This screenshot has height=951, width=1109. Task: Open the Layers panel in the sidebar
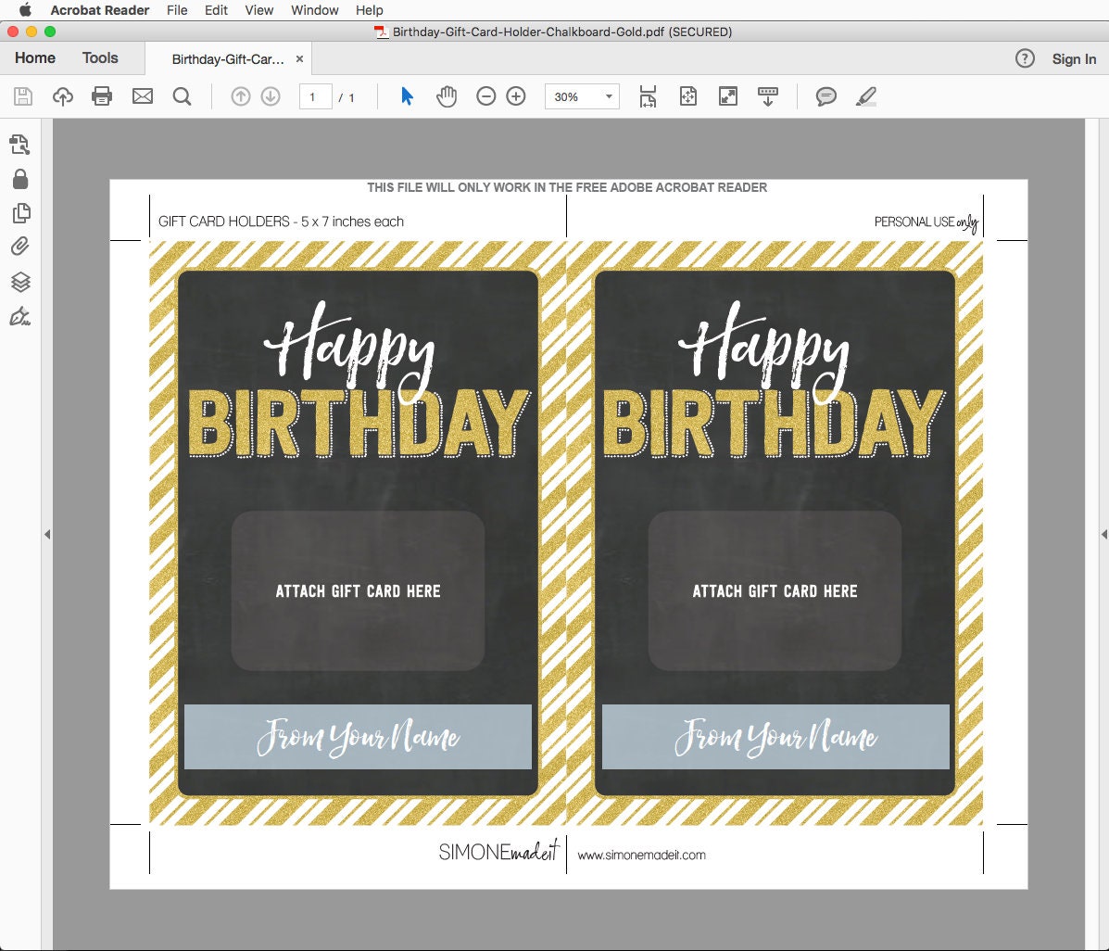pyautogui.click(x=20, y=282)
